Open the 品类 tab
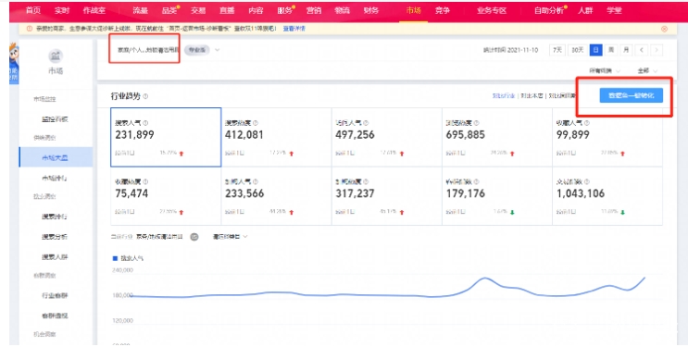The height and width of the screenshot is (347, 688). tap(169, 10)
